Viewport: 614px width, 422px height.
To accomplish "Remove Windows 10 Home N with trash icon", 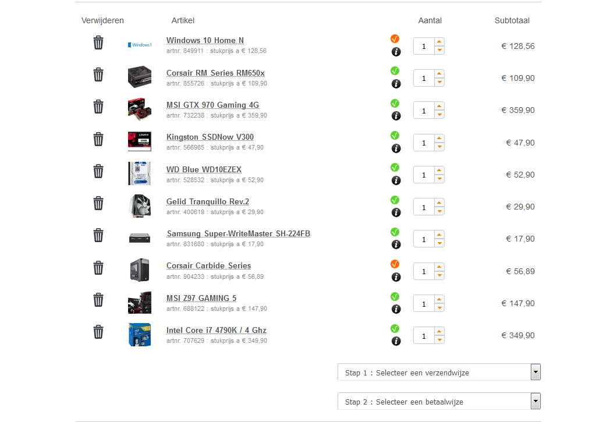I will click(98, 42).
